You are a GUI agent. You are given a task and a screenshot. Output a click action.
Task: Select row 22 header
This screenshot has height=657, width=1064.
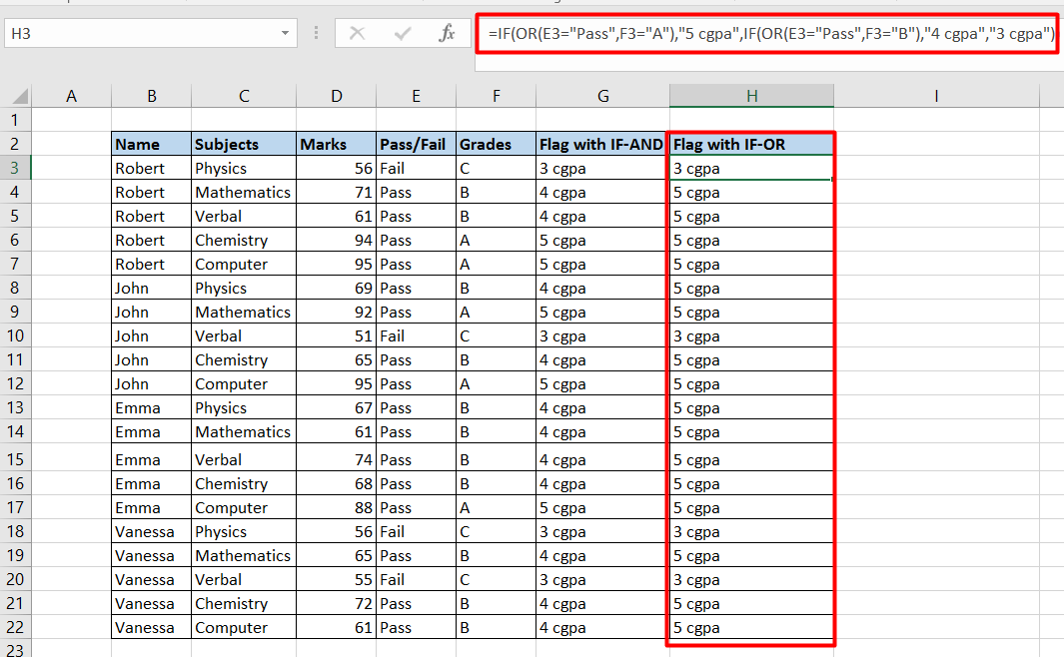click(x=16, y=627)
